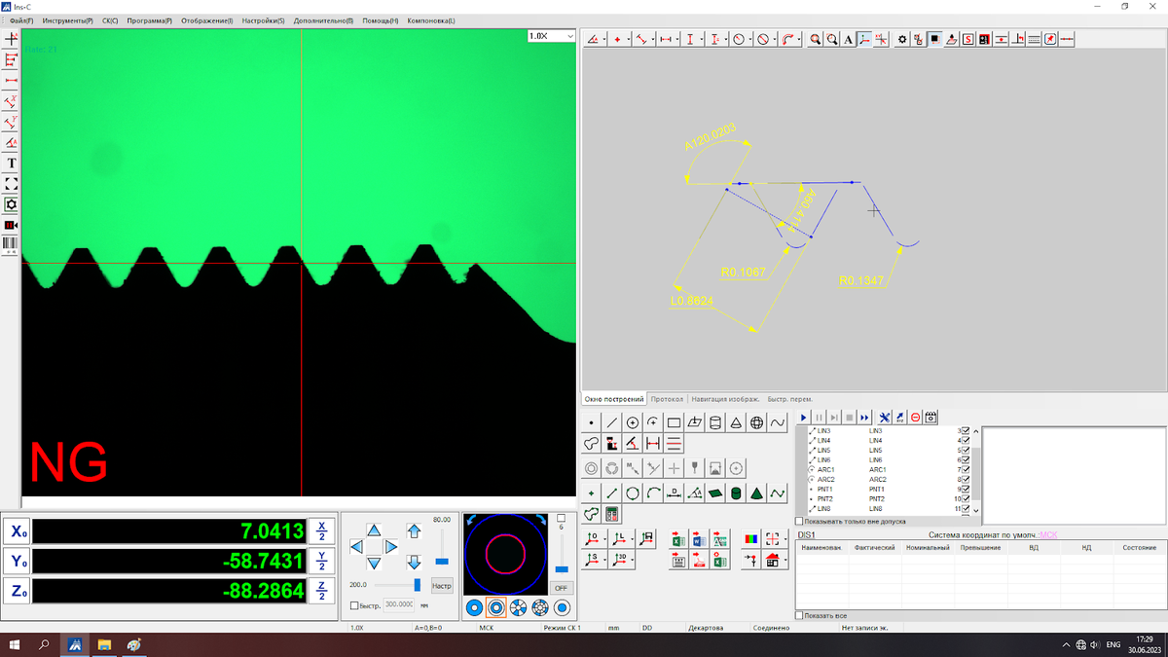This screenshot has height=657, width=1168.
Task: Open the gear settings icon in left sidebar
Action: pos(11,204)
